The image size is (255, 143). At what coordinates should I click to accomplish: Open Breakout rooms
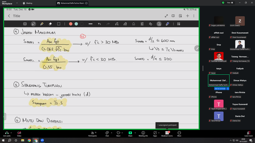[167, 134]
